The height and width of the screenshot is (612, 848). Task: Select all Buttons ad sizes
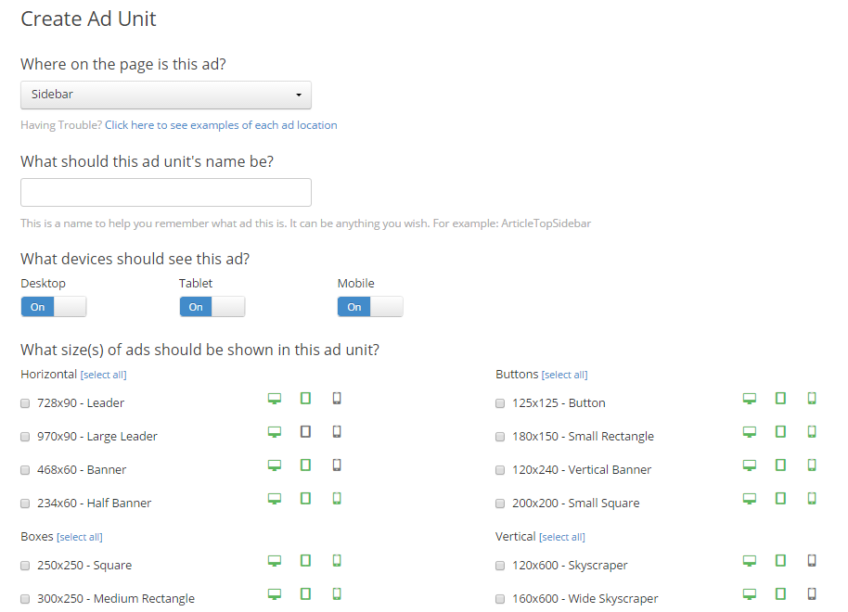tap(564, 375)
